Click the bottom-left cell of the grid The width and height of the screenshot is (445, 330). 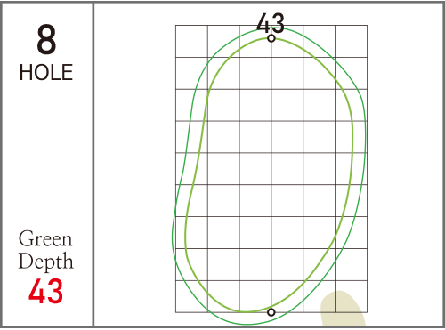(x=191, y=296)
